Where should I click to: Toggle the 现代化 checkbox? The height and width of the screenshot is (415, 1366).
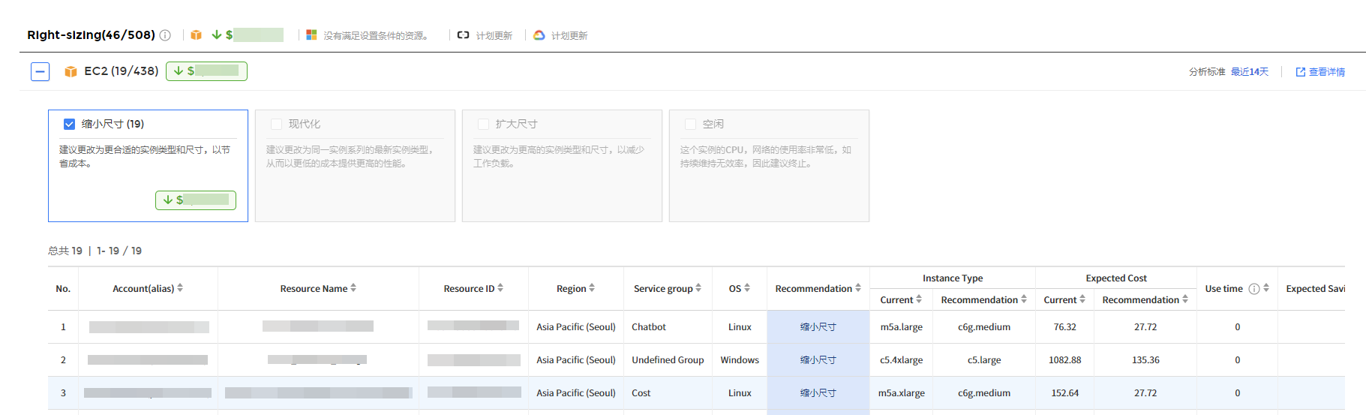click(x=276, y=124)
